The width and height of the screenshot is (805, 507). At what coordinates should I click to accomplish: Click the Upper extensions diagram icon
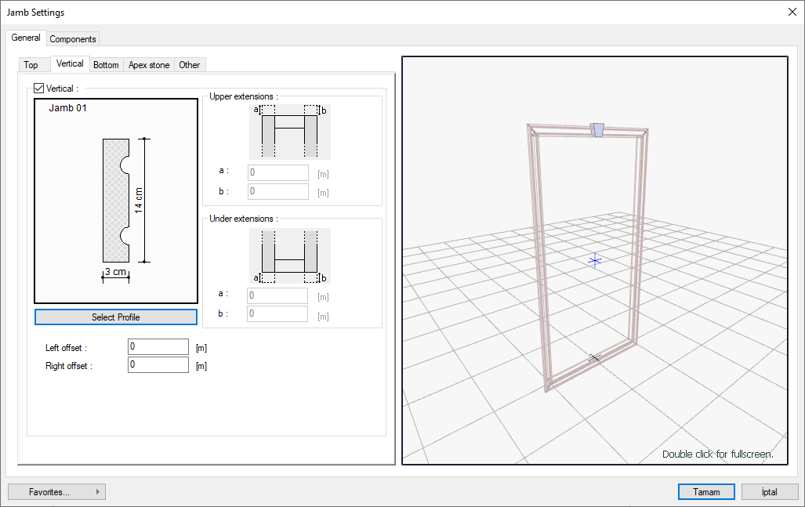click(x=289, y=131)
